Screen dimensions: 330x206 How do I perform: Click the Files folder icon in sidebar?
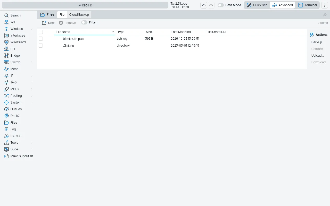click(x=6, y=123)
